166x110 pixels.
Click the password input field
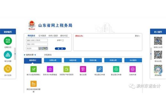(37, 44)
